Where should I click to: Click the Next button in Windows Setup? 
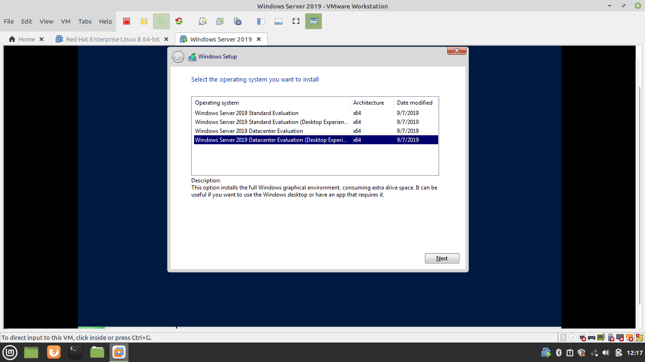(x=442, y=258)
